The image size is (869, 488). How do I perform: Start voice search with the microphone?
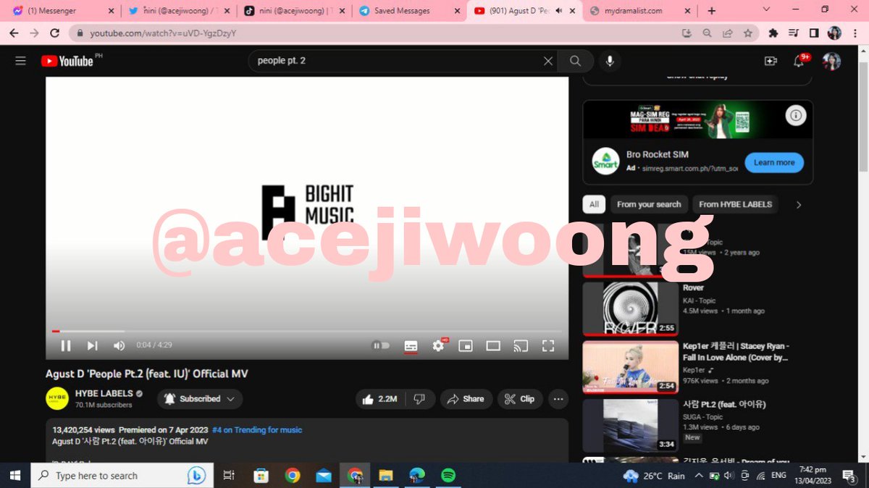pos(610,62)
